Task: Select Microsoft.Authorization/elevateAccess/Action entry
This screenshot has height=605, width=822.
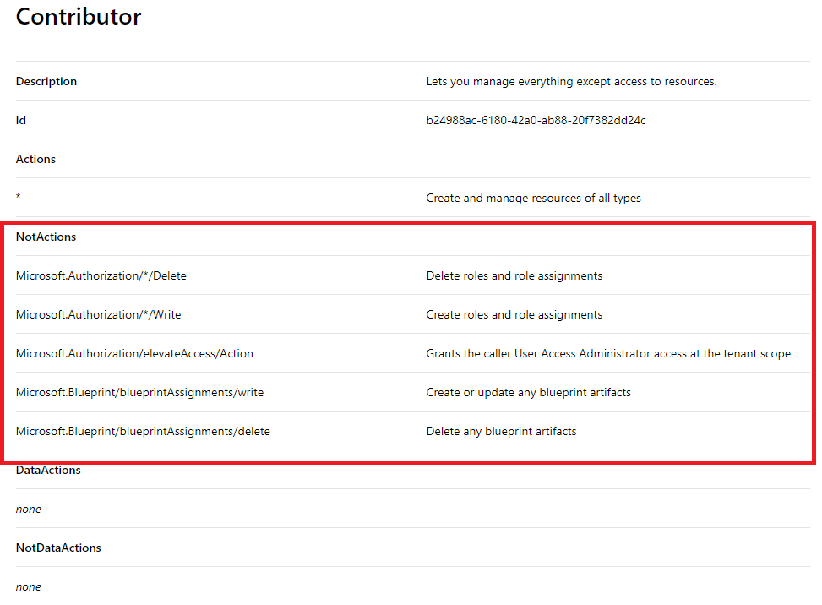Action: [x=134, y=353]
